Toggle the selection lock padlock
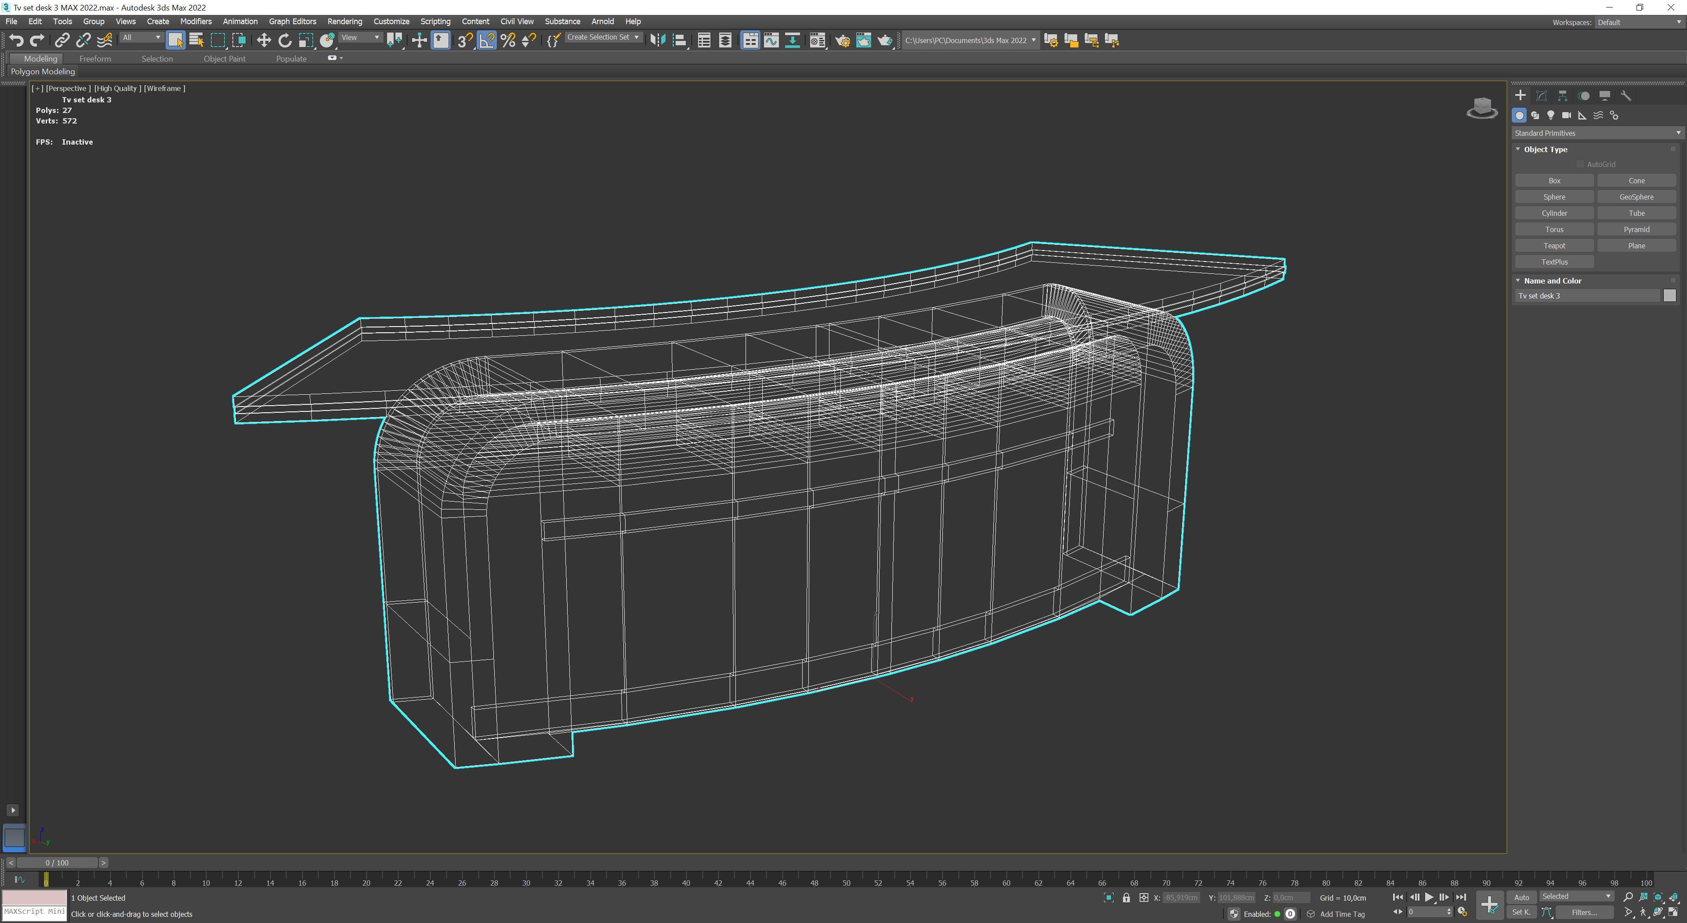1687x923 pixels. (1126, 898)
